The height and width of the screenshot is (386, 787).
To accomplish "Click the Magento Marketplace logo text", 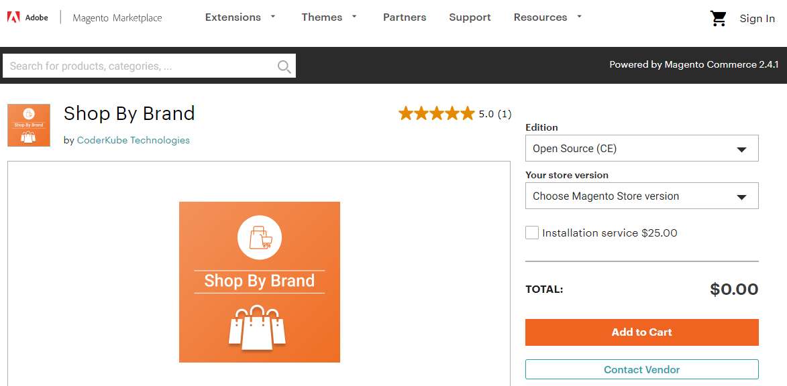I will click(x=117, y=18).
